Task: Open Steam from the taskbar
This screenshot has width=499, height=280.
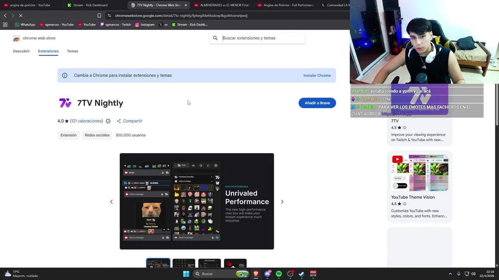Action: (301, 274)
